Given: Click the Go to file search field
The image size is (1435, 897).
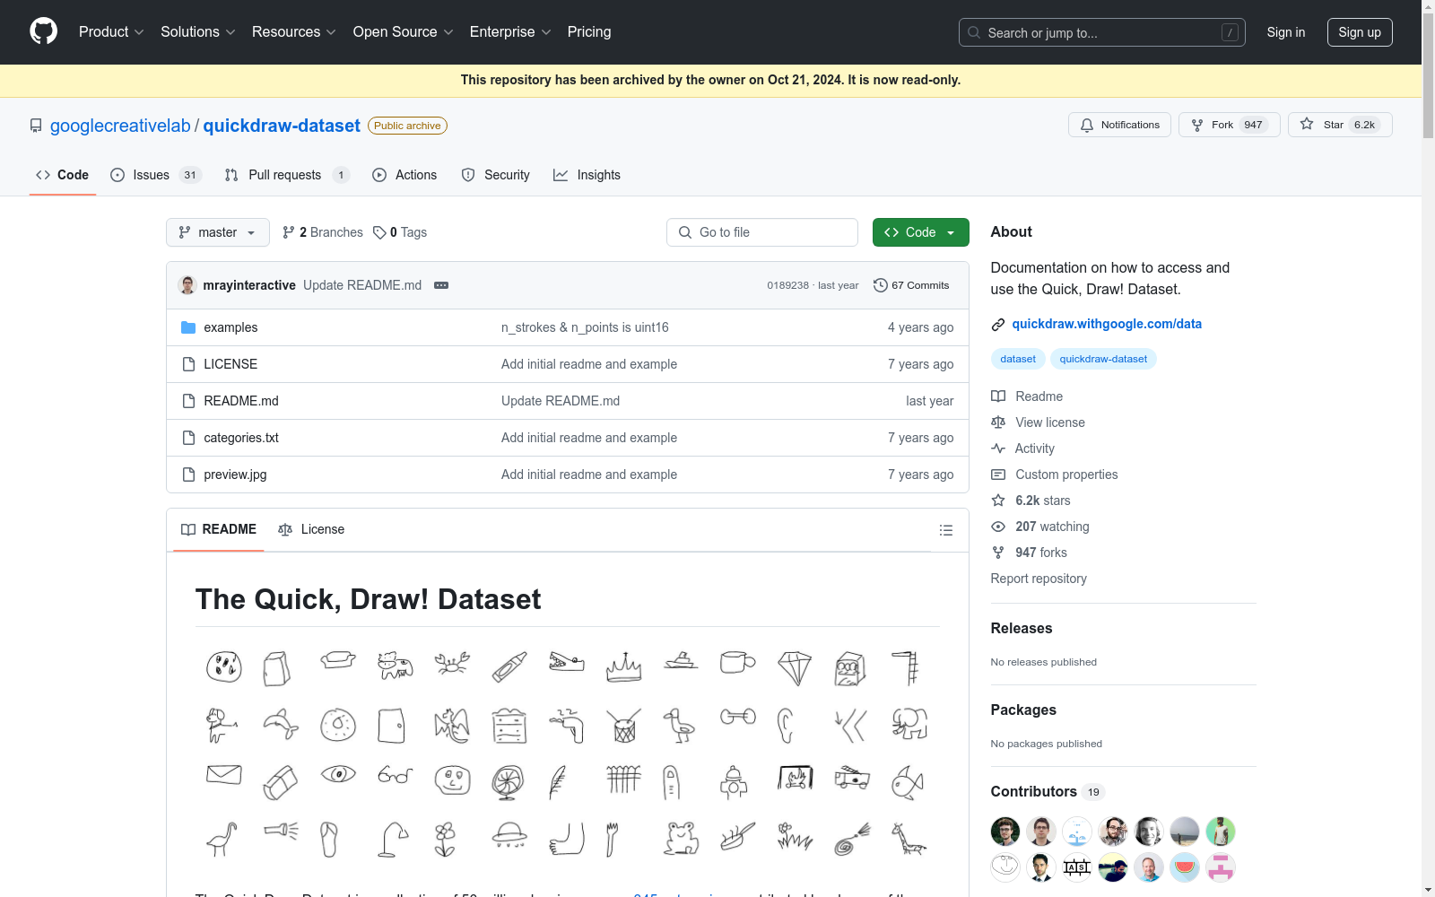Looking at the screenshot, I should (762, 232).
